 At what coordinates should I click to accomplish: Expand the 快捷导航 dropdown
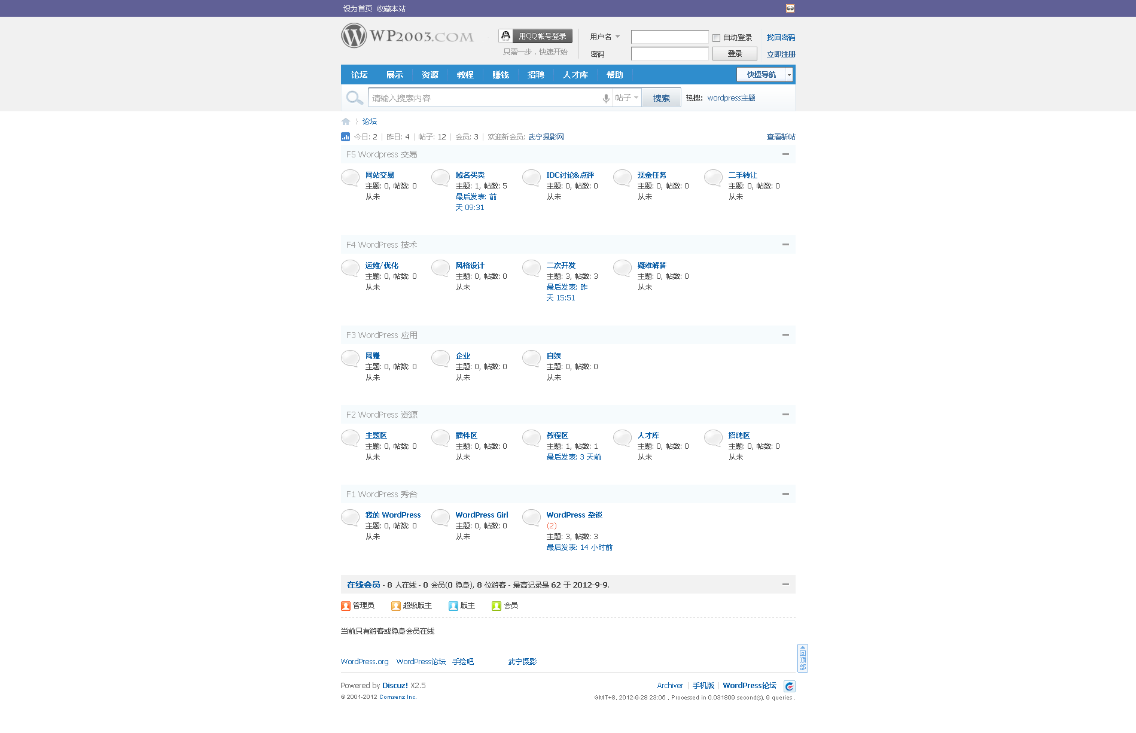pyautogui.click(x=765, y=75)
